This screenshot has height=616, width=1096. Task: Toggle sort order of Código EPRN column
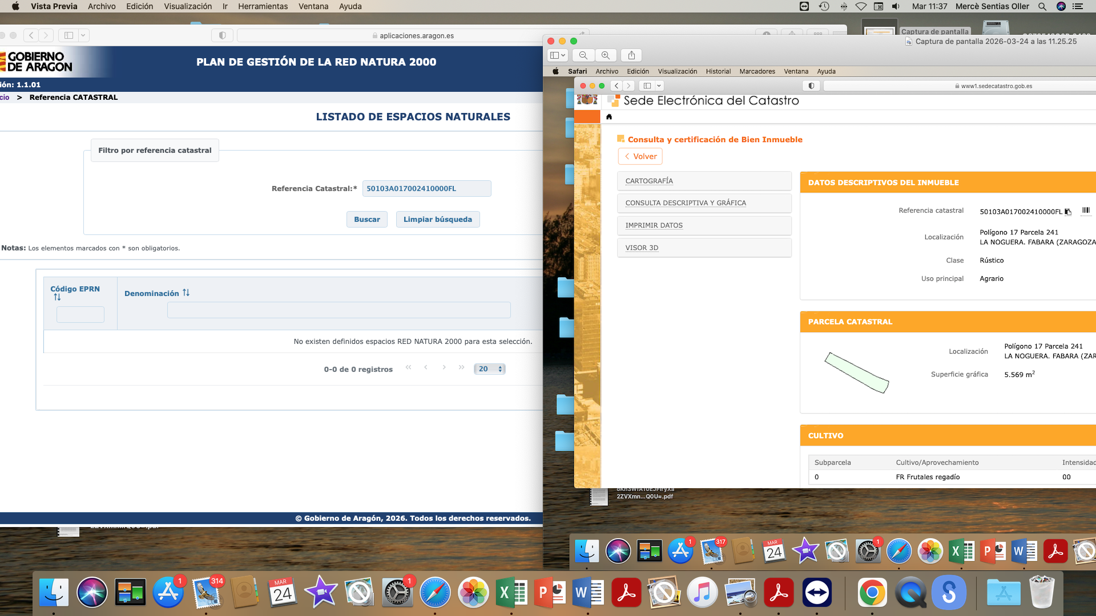(x=57, y=297)
